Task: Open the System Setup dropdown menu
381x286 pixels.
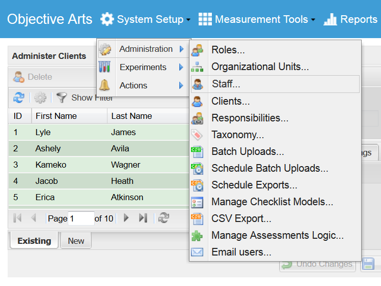Action: [145, 19]
